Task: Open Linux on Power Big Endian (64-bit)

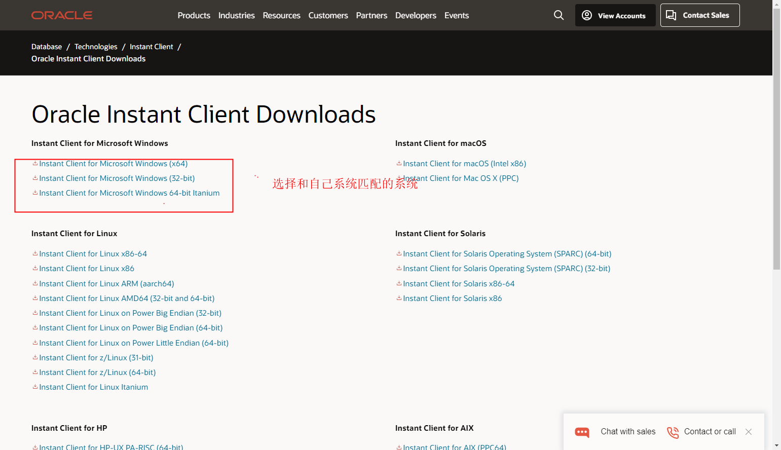Action: click(131, 328)
